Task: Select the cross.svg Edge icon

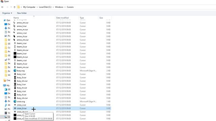Action: 15,102
